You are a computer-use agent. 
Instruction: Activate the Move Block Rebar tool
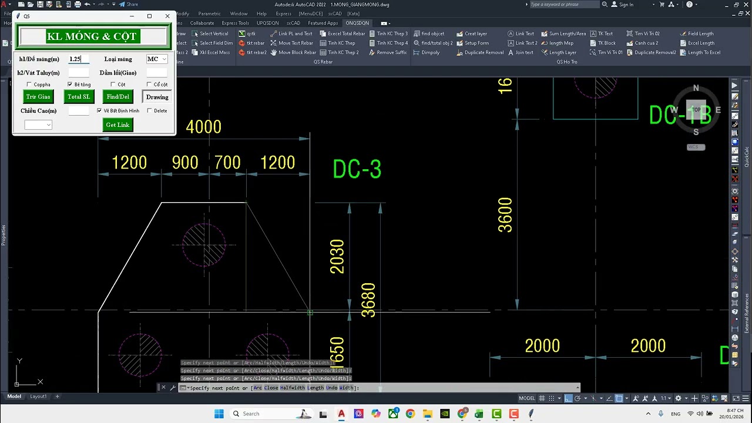click(x=293, y=52)
